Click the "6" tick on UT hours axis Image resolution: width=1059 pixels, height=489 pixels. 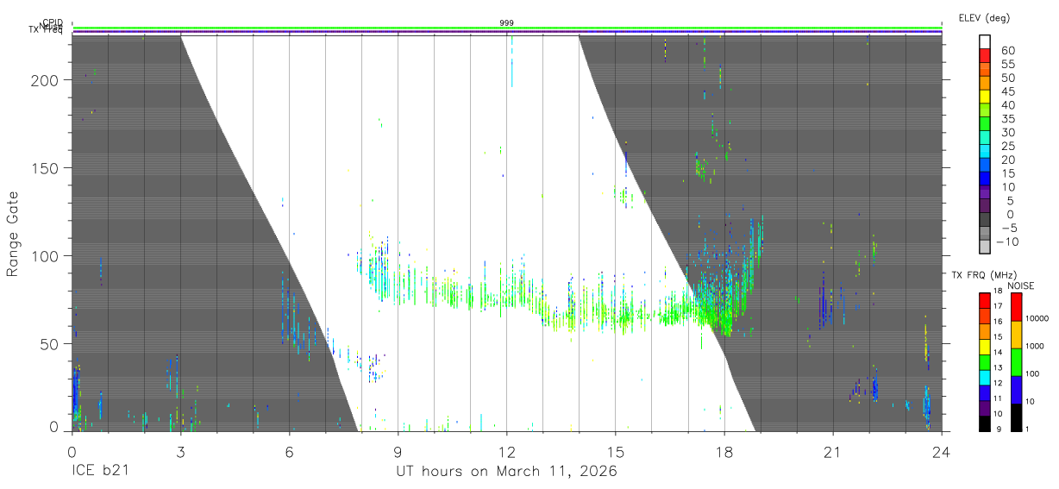pos(289,452)
